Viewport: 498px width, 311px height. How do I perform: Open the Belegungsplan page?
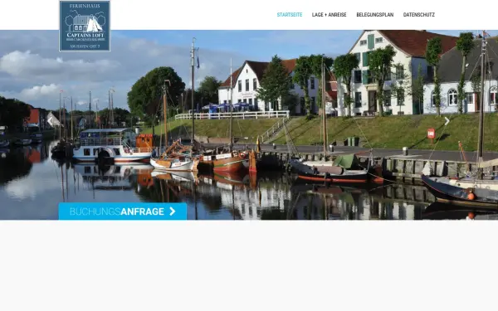point(375,15)
